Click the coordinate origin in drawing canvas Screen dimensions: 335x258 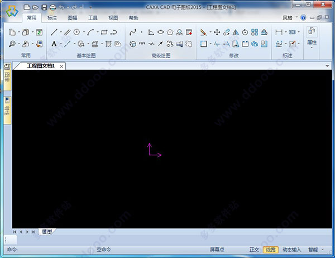pyautogui.click(x=149, y=155)
